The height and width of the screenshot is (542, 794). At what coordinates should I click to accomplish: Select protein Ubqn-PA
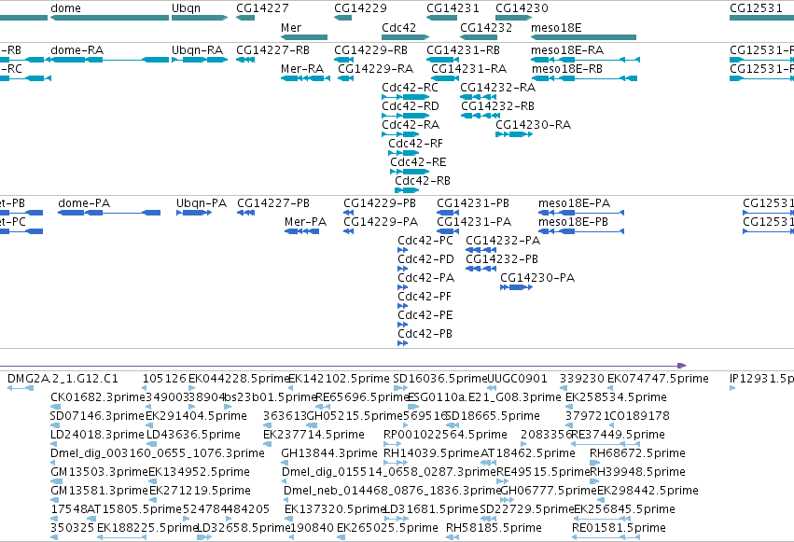coord(194,213)
